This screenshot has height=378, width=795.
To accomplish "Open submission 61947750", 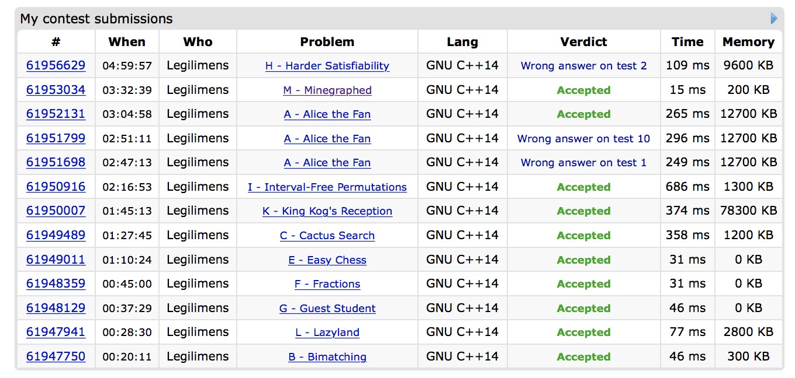I will click(56, 356).
